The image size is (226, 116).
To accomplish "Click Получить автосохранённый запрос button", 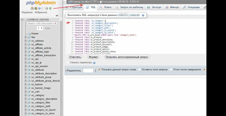I will pyautogui.click(x=127, y=57).
